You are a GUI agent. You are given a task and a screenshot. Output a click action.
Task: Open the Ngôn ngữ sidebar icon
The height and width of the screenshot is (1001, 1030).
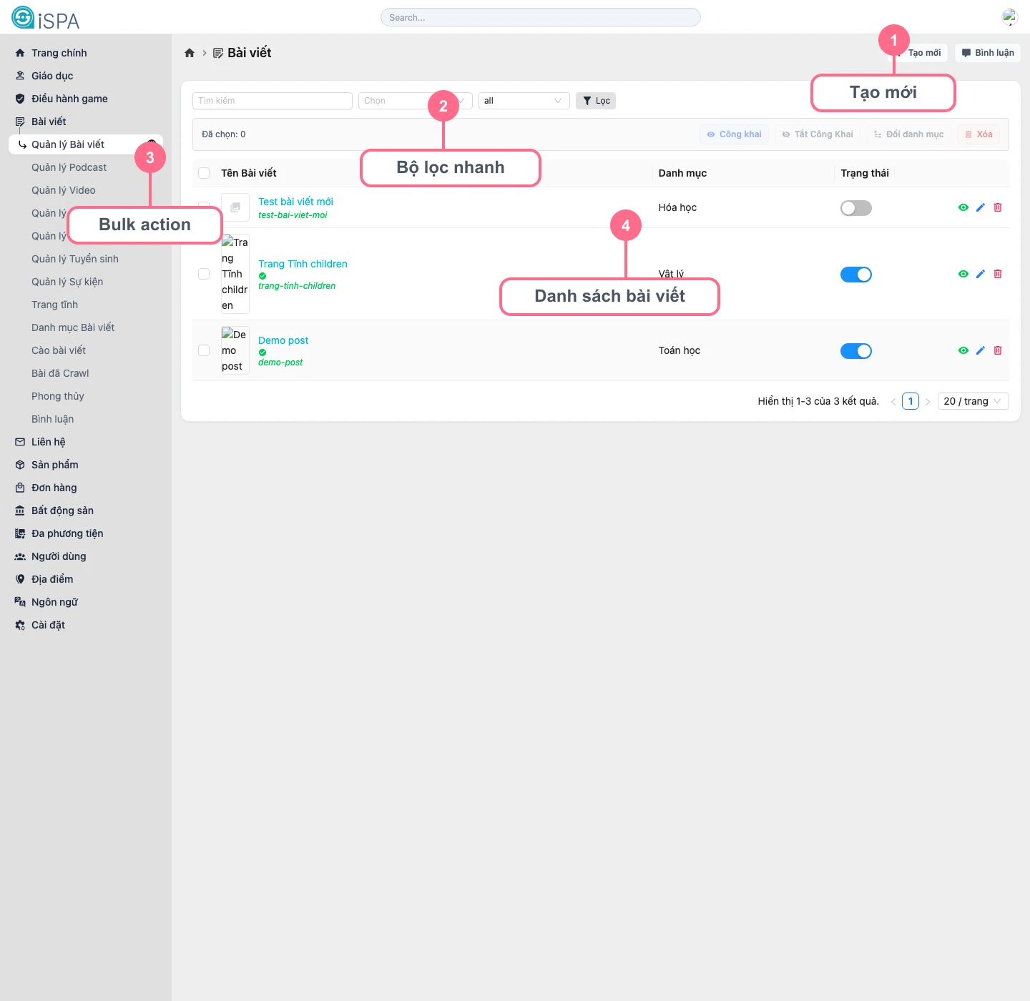(19, 601)
